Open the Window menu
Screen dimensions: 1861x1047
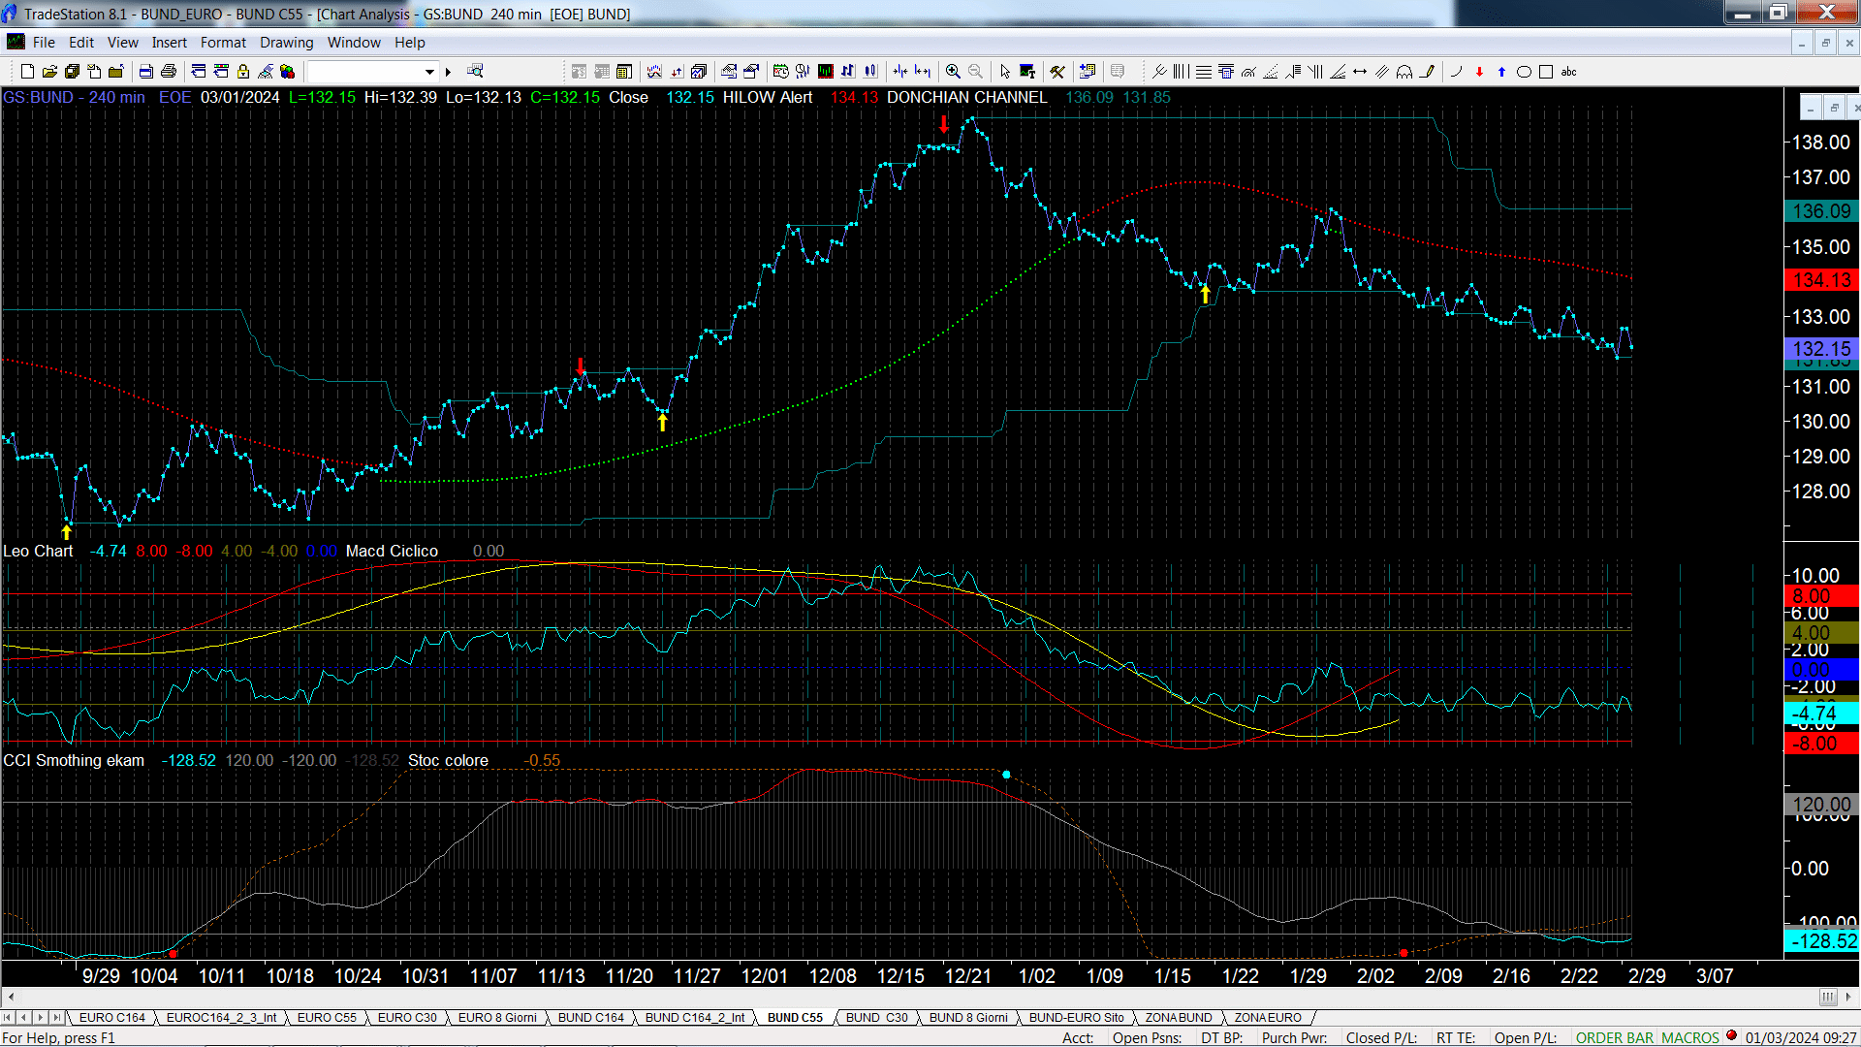point(354,43)
